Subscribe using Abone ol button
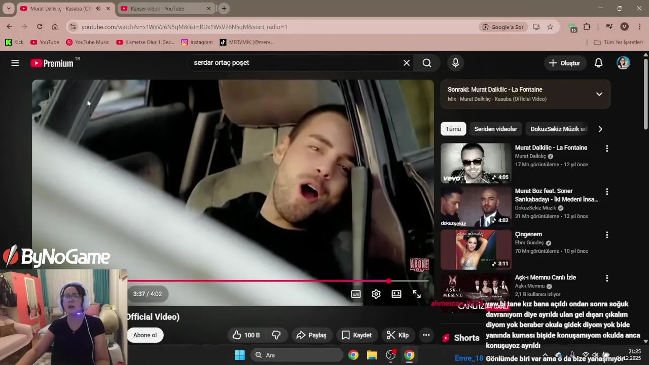 pos(145,335)
